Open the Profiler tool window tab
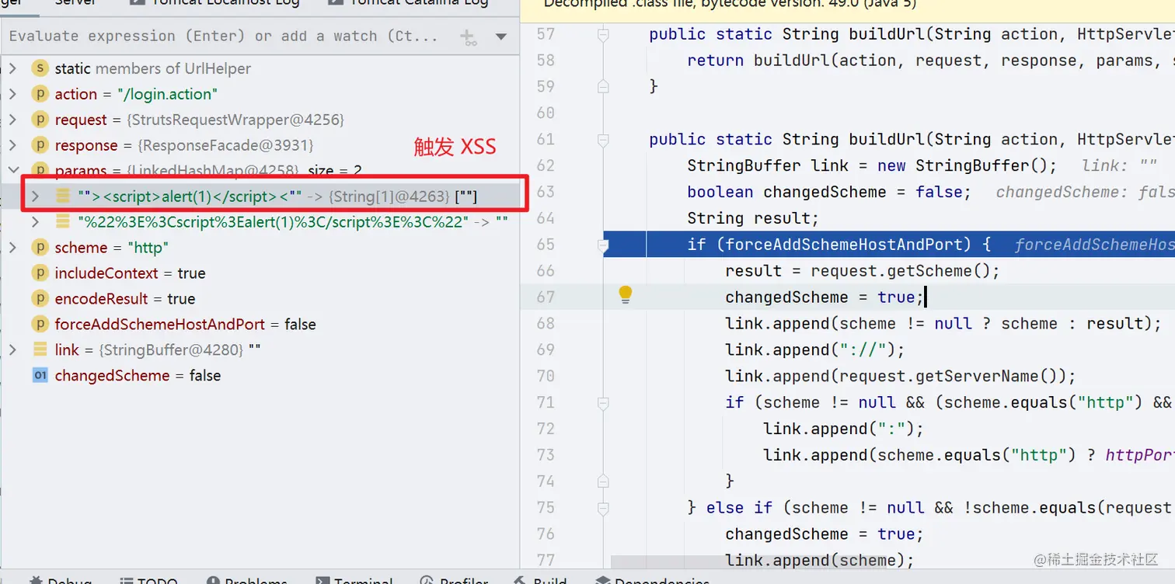The width and height of the screenshot is (1175, 584). (x=454, y=579)
